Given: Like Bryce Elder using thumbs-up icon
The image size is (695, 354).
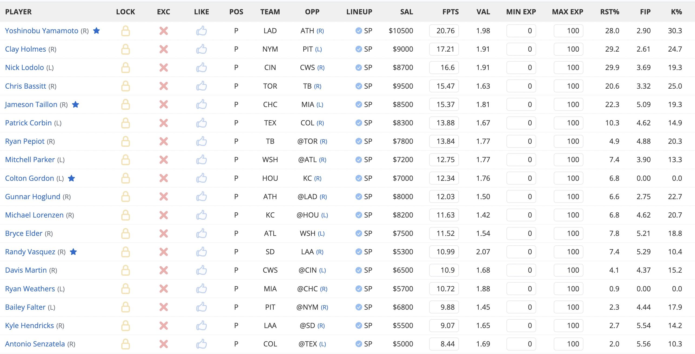Looking at the screenshot, I should tap(202, 233).
